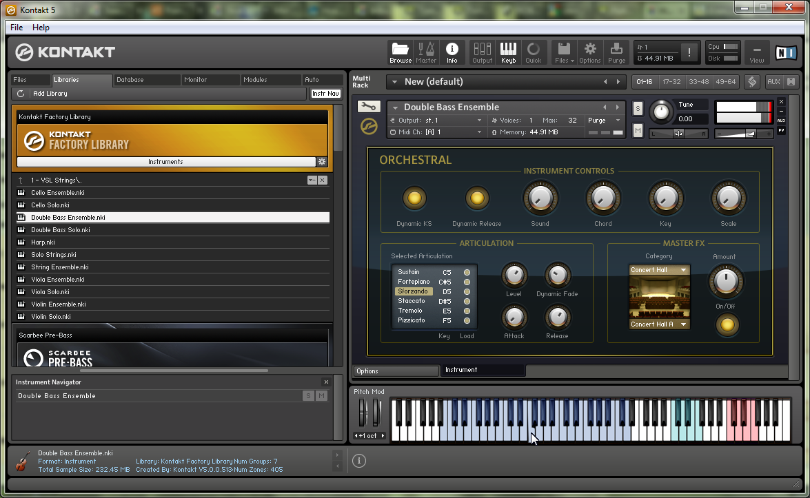Toggle the Dynamic Release button
The height and width of the screenshot is (498, 810).
tap(476, 198)
